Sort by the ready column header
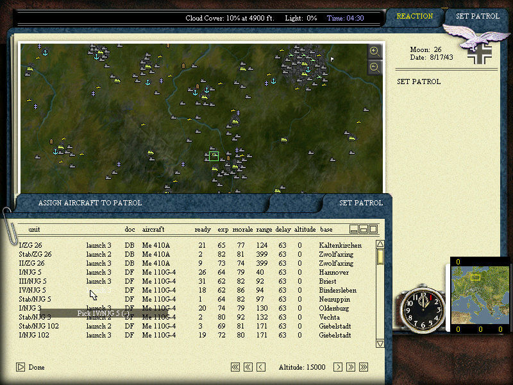 203,230
